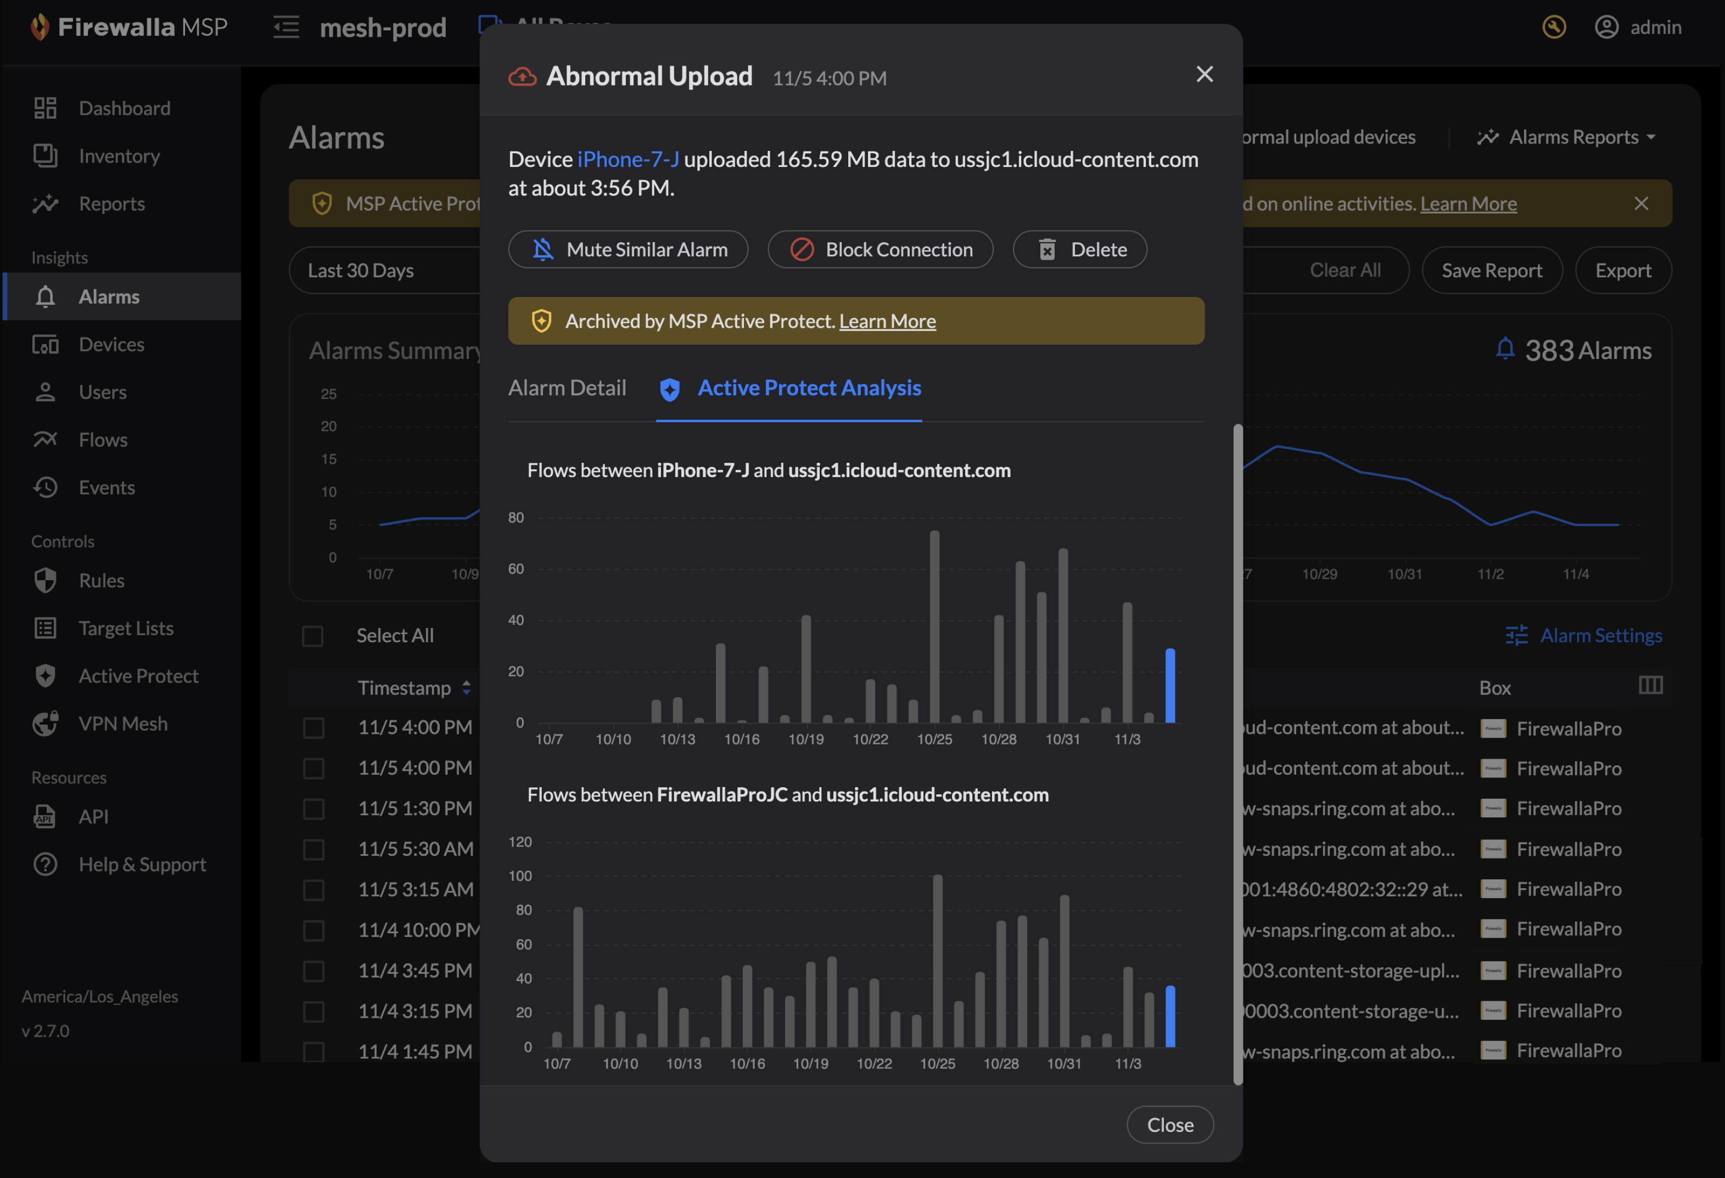The height and width of the screenshot is (1178, 1725).
Task: Click the admin user avatar icon
Action: pos(1606,27)
